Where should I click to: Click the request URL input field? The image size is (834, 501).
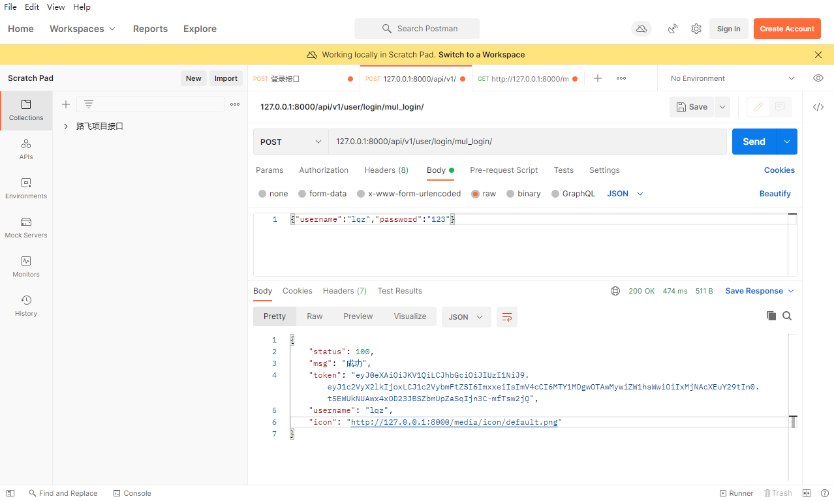click(x=526, y=142)
